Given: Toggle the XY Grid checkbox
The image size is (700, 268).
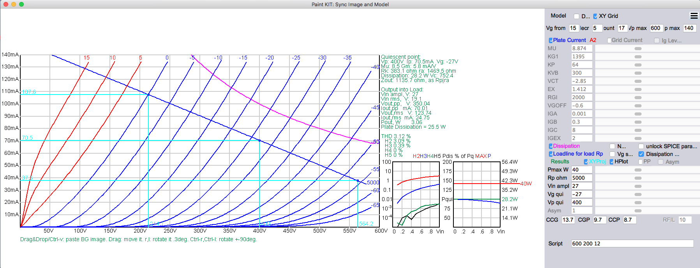Looking at the screenshot, I should (x=595, y=16).
